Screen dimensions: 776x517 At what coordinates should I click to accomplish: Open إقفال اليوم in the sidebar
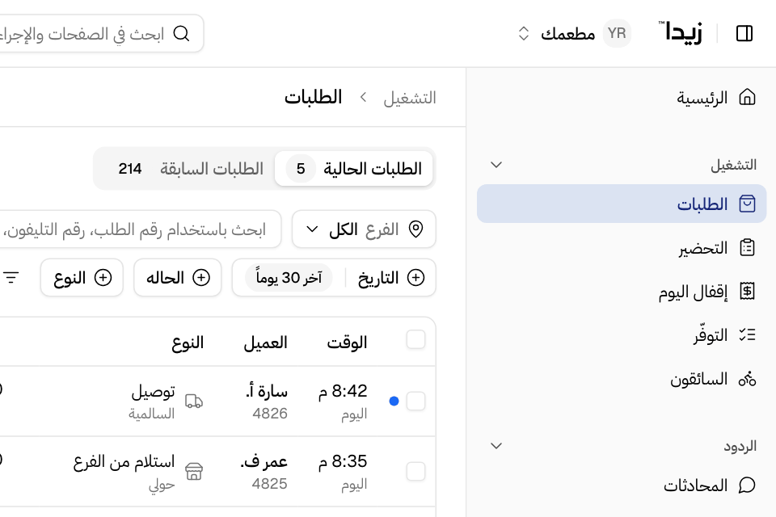[622, 292]
